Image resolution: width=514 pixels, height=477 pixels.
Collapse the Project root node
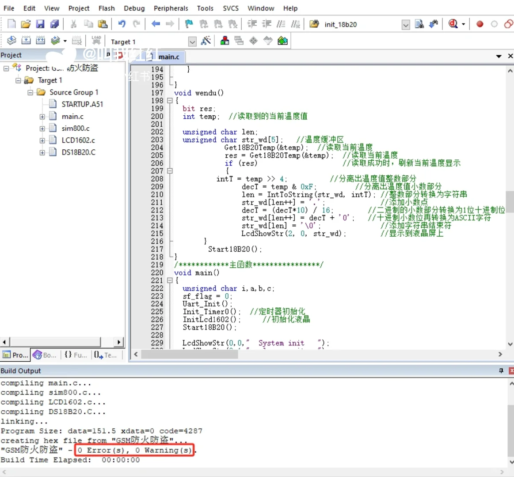tap(6, 68)
